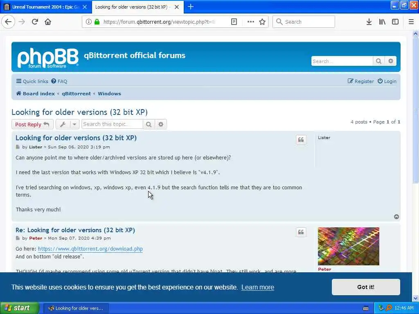Expand topic tools dropdown arrow
The image size is (419, 314).
click(74, 124)
